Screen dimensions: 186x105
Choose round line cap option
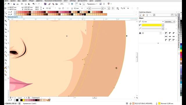coord(170,36)
